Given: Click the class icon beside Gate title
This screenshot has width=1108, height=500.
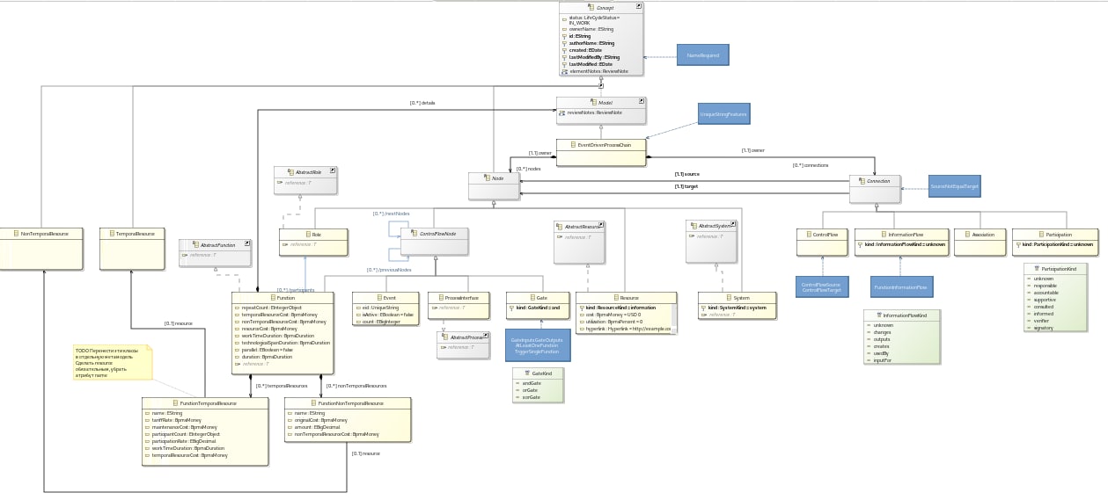Looking at the screenshot, I should pos(531,298).
